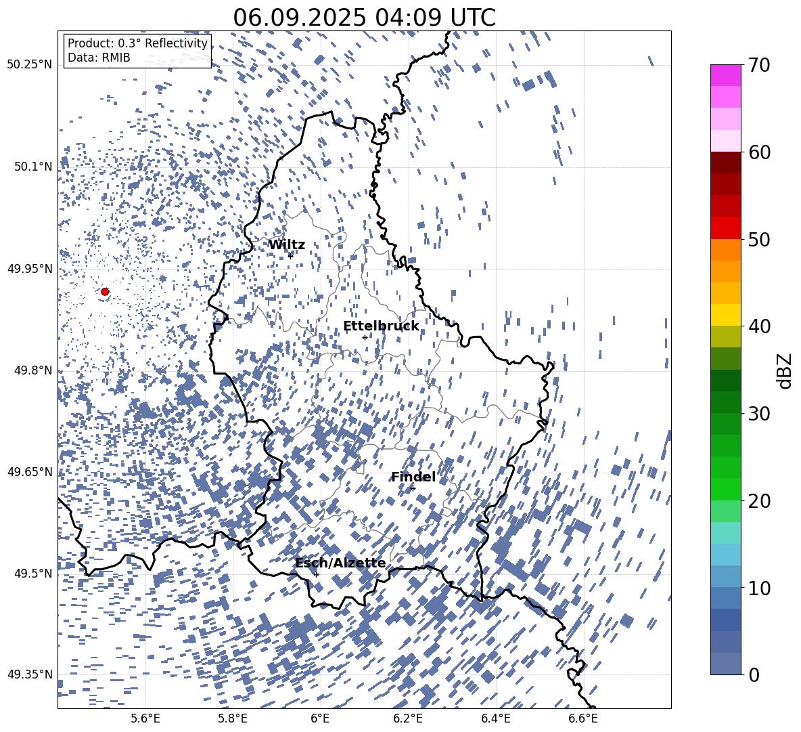Click the 70 tick on the colorbar
This screenshot has width=801, height=732.
[x=759, y=65]
